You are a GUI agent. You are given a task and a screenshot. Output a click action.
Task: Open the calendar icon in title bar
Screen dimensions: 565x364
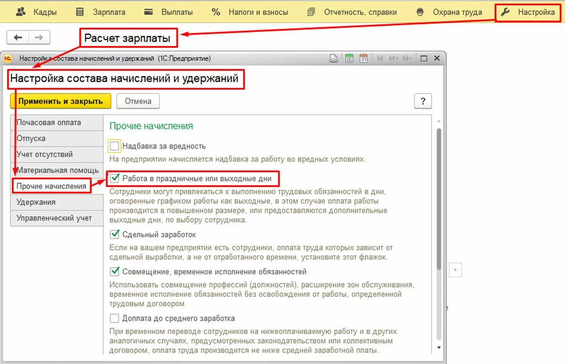[363, 59]
